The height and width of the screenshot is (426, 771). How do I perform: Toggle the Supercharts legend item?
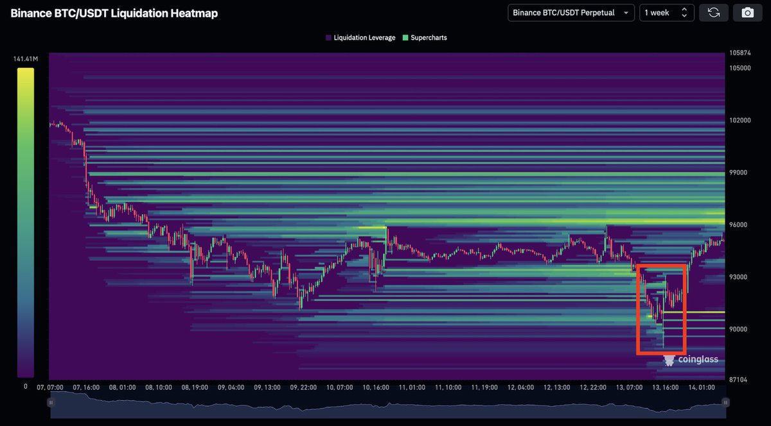point(425,38)
